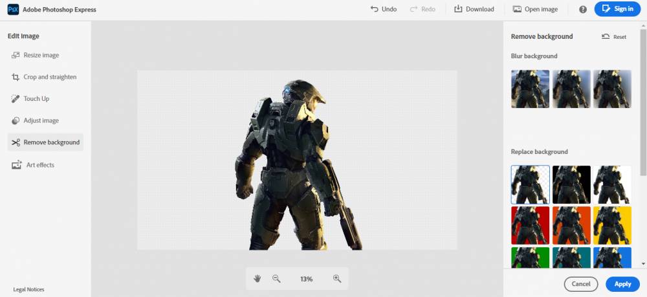Select the Remove background option
Screen dimensions: 647x297
coord(45,142)
